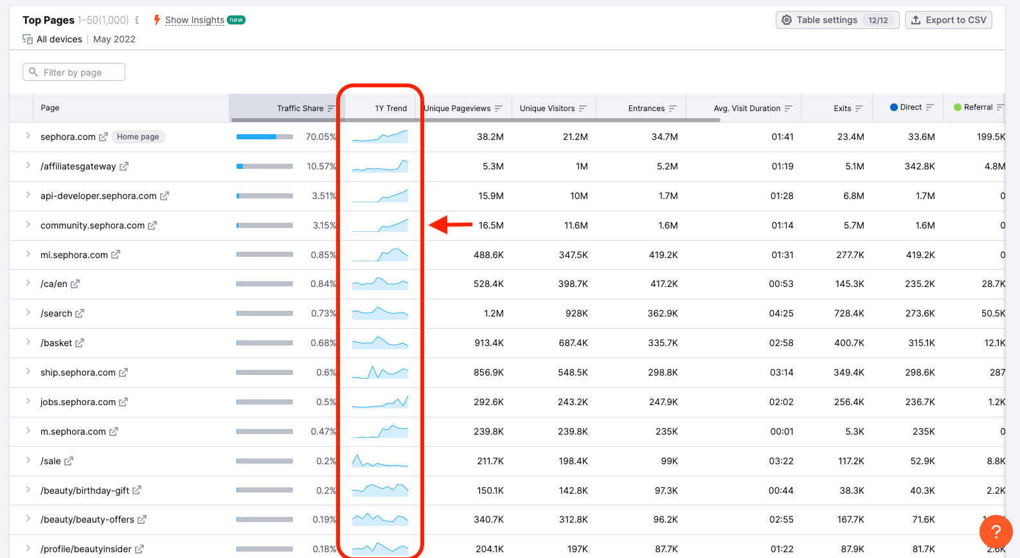Click the Filter by page input
This screenshot has width=1020, height=558.
pyautogui.click(x=74, y=72)
